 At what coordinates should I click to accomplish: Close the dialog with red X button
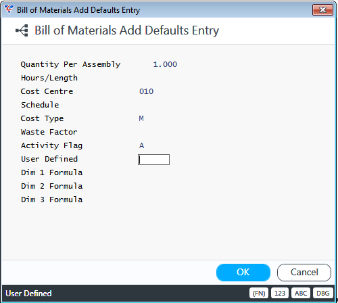coord(322,10)
